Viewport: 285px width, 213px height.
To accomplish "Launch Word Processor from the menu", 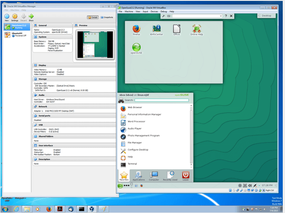I will click(154, 122).
